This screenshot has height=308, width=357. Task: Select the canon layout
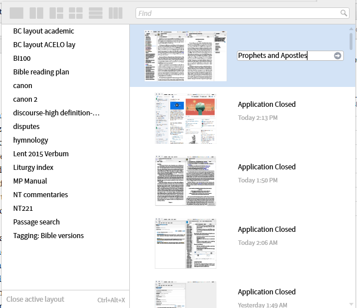tap(23, 86)
